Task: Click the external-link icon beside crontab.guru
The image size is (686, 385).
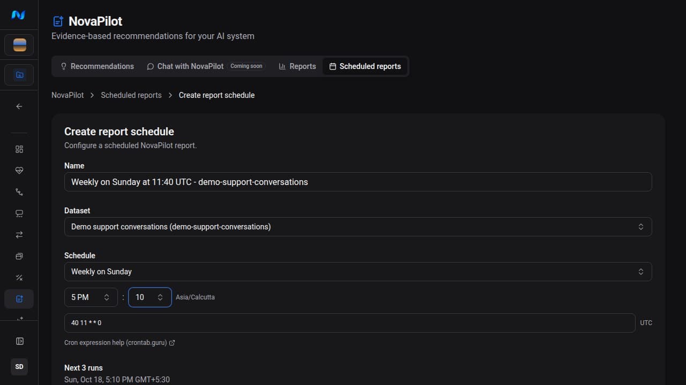Action: pos(172,343)
